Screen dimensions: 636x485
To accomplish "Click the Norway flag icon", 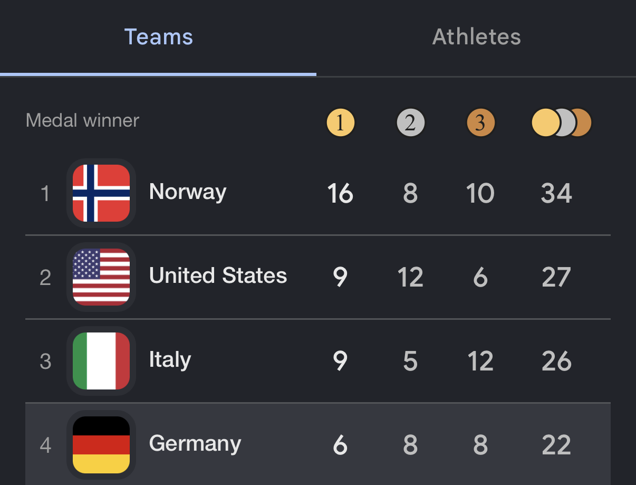I will coord(101,193).
